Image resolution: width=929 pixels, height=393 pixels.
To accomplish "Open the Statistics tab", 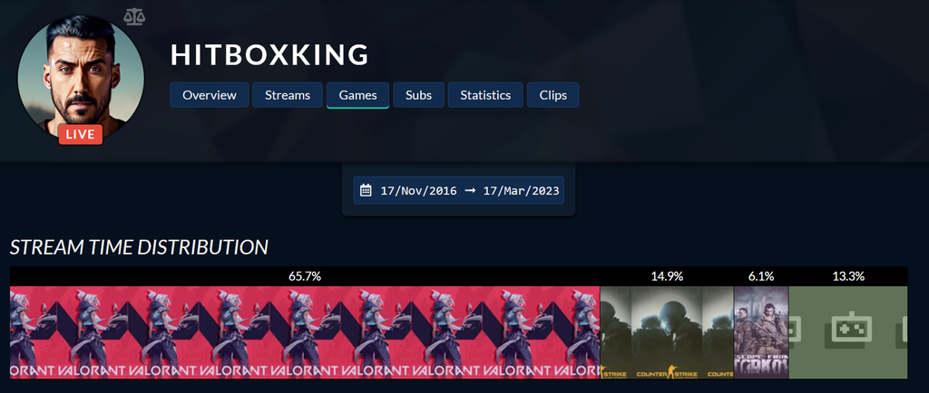I will coord(485,95).
